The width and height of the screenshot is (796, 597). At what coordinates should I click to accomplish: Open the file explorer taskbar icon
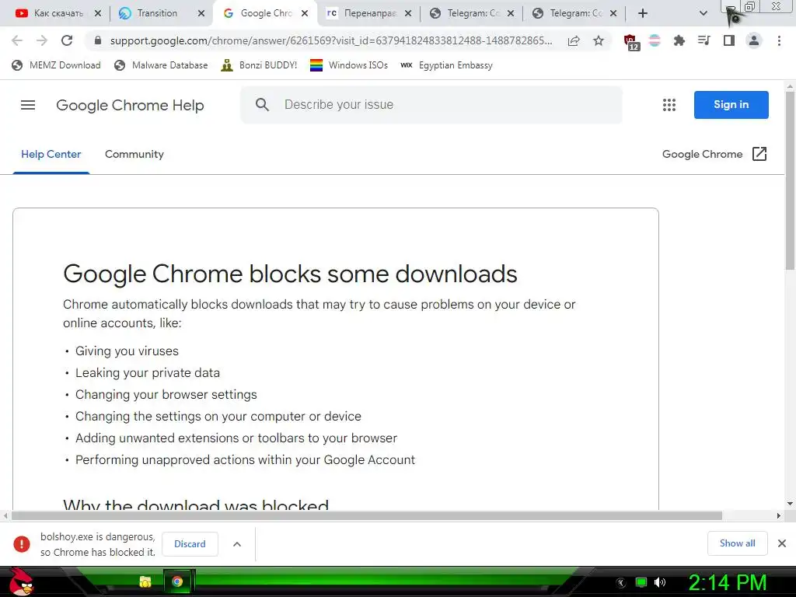pos(145,581)
